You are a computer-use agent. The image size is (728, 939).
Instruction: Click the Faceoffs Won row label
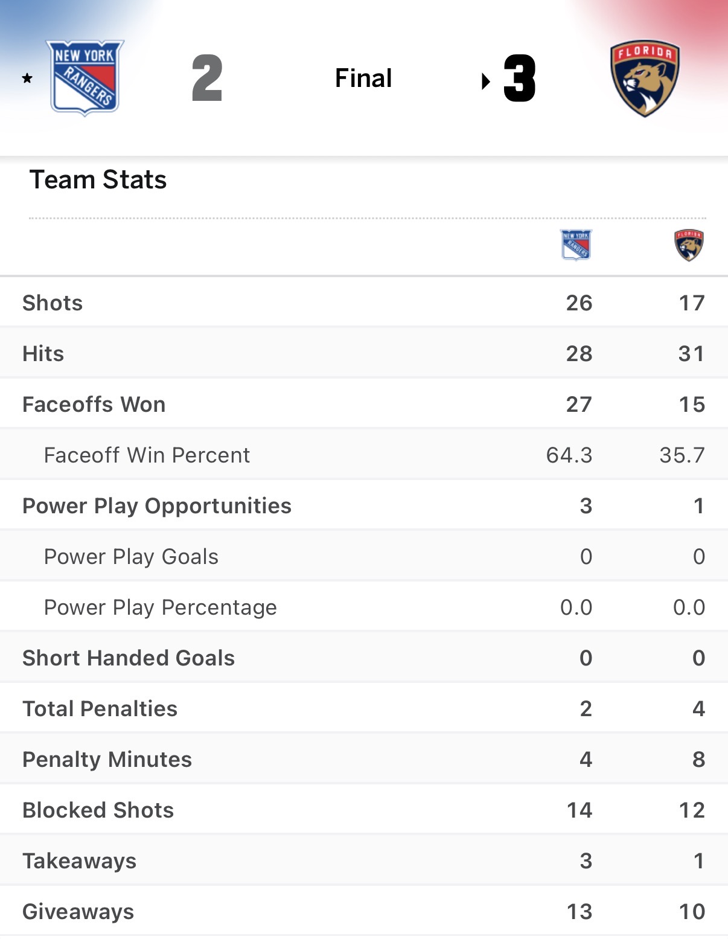point(94,405)
